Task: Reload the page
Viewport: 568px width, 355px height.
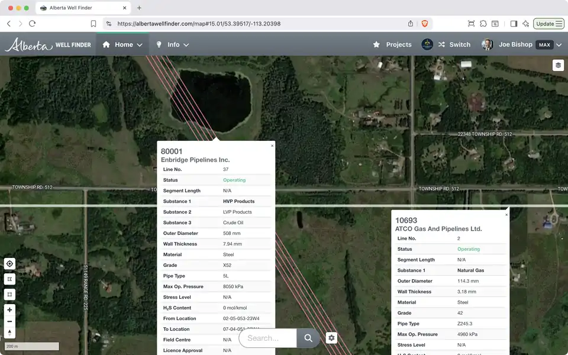Action: click(x=32, y=24)
